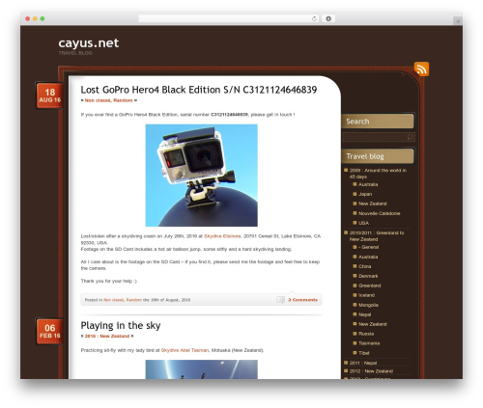Open the - General category
Screen dimensions: 483x408
click(368, 247)
